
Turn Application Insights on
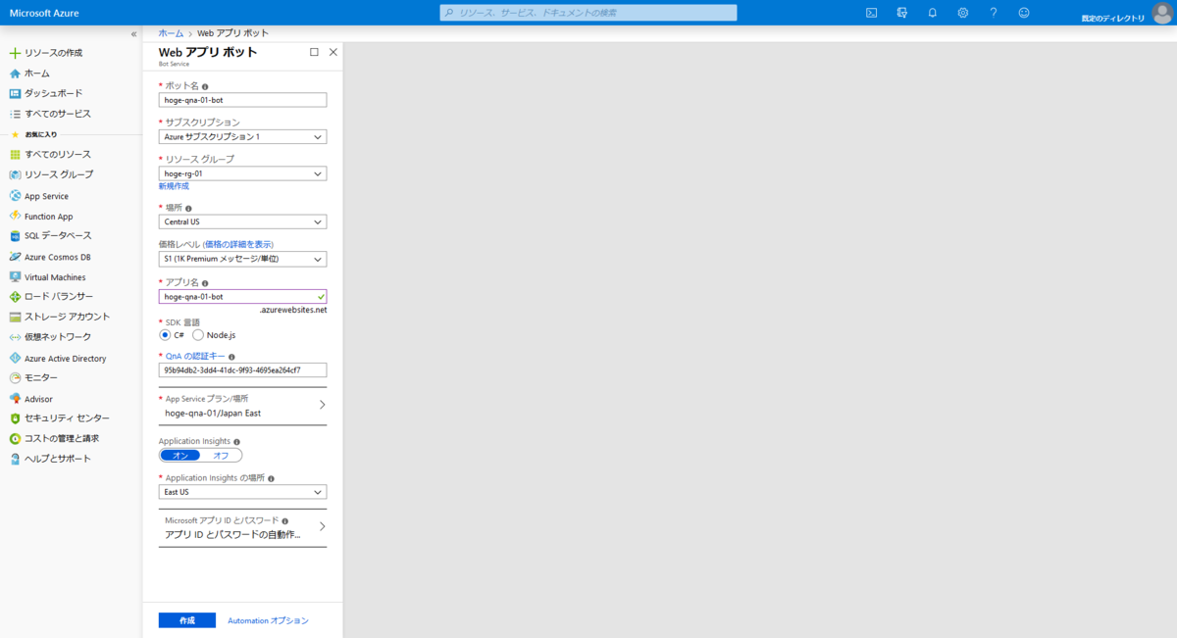[180, 456]
